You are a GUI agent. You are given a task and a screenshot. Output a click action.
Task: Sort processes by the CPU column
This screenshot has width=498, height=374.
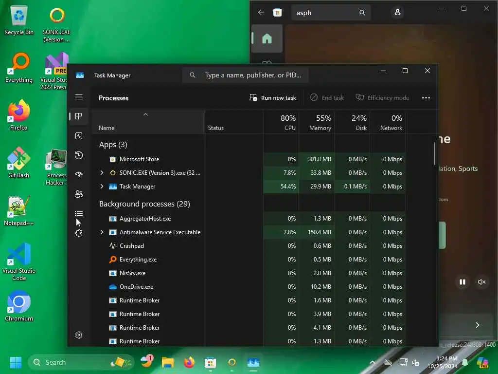click(281, 122)
